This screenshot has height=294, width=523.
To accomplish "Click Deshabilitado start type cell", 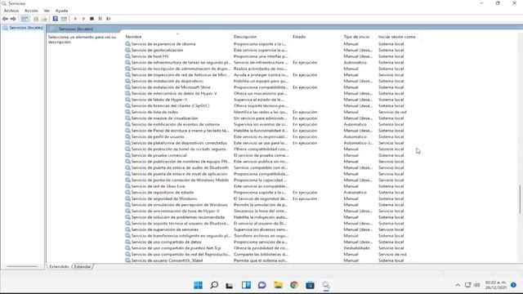I will pyautogui.click(x=356, y=248).
